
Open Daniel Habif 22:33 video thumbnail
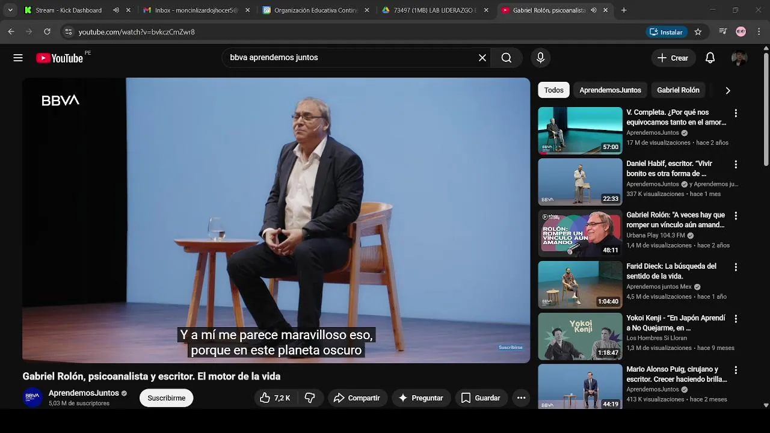[x=580, y=182]
